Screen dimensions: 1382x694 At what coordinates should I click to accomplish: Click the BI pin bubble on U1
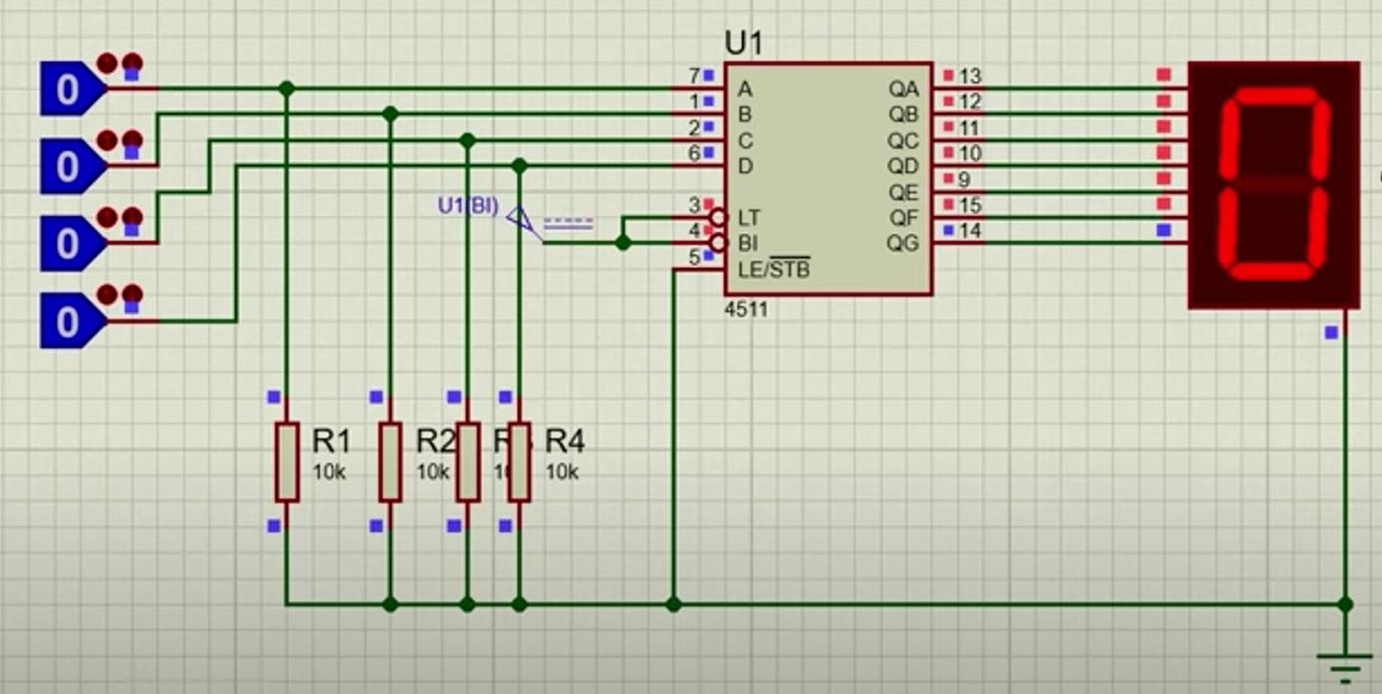pyautogui.click(x=716, y=240)
